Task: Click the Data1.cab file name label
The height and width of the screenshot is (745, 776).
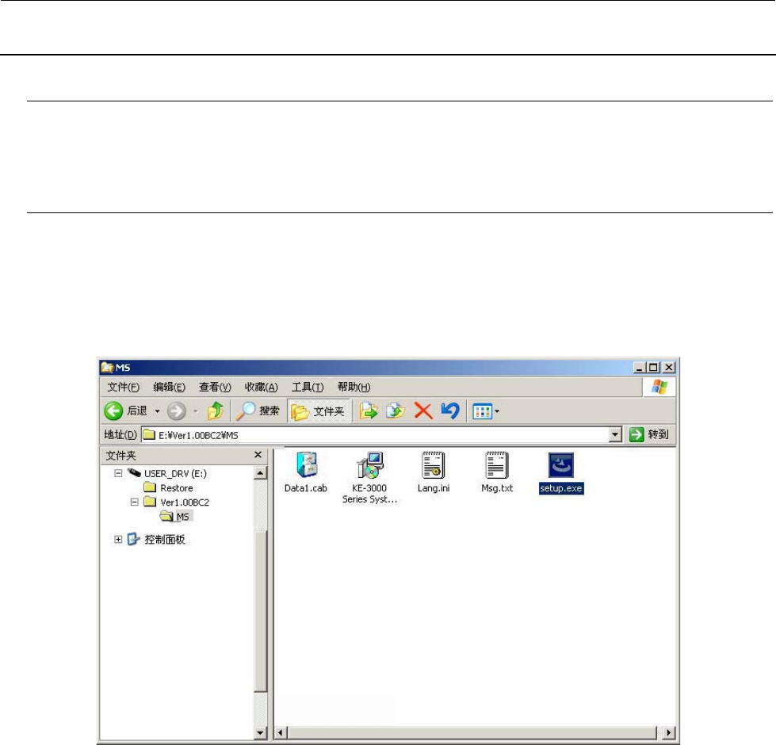Action: point(306,488)
